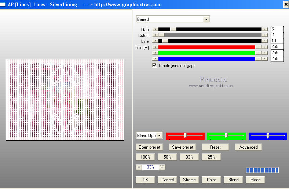Expand the Blend Options dropdown

point(160,136)
